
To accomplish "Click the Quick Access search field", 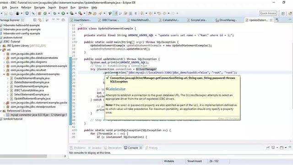I will coord(268,13).
